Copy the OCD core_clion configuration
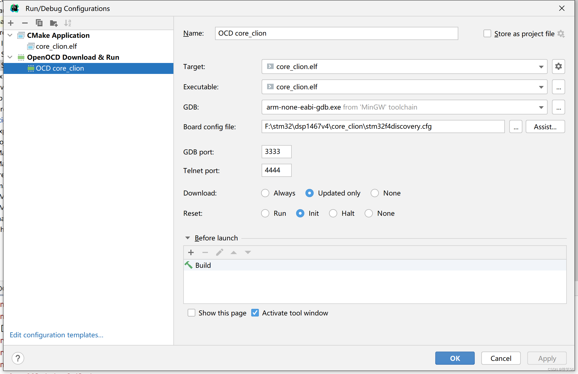 point(39,23)
